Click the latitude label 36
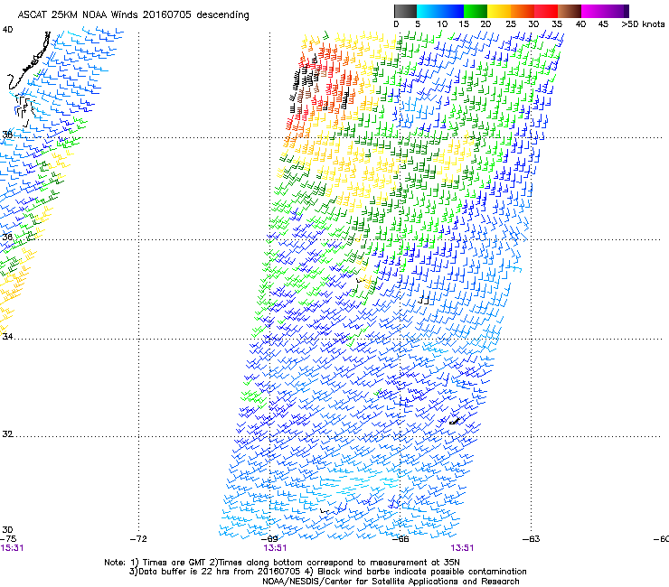Image resolution: width=669 pixels, height=587 pixels. pos(7,237)
